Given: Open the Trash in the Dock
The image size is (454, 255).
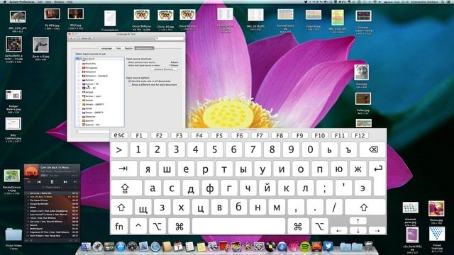Looking at the screenshot, I should (369, 246).
